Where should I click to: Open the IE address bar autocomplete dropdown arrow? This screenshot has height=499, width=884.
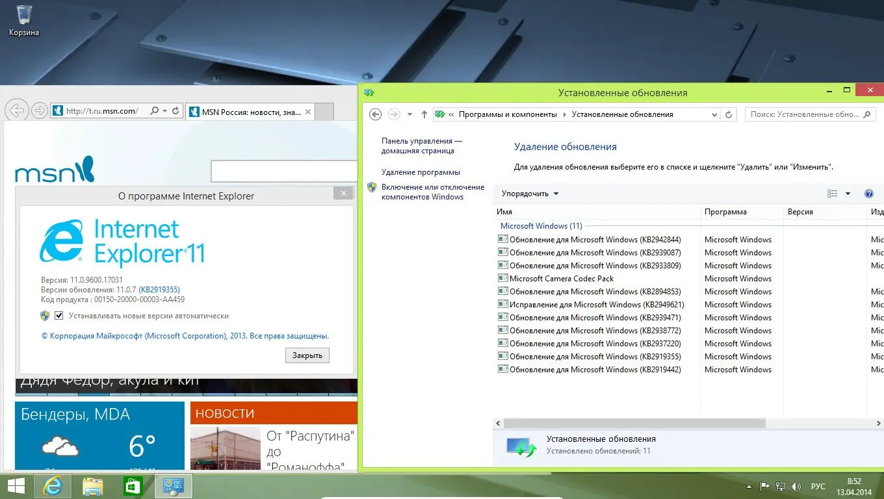click(164, 111)
